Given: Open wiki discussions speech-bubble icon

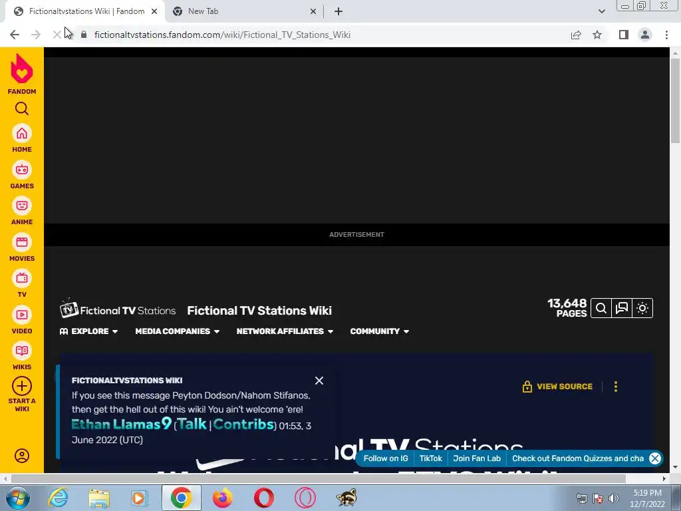Looking at the screenshot, I should point(622,308).
